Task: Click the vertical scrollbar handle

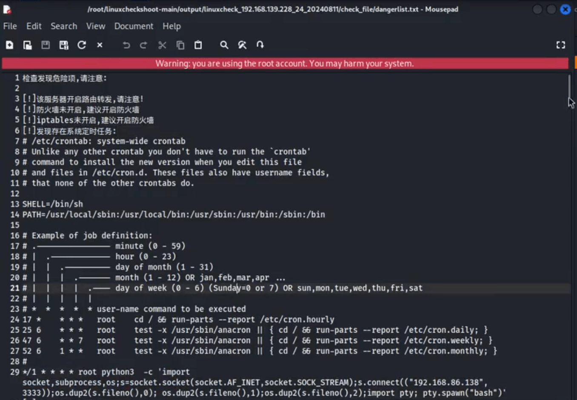Action: [x=569, y=87]
